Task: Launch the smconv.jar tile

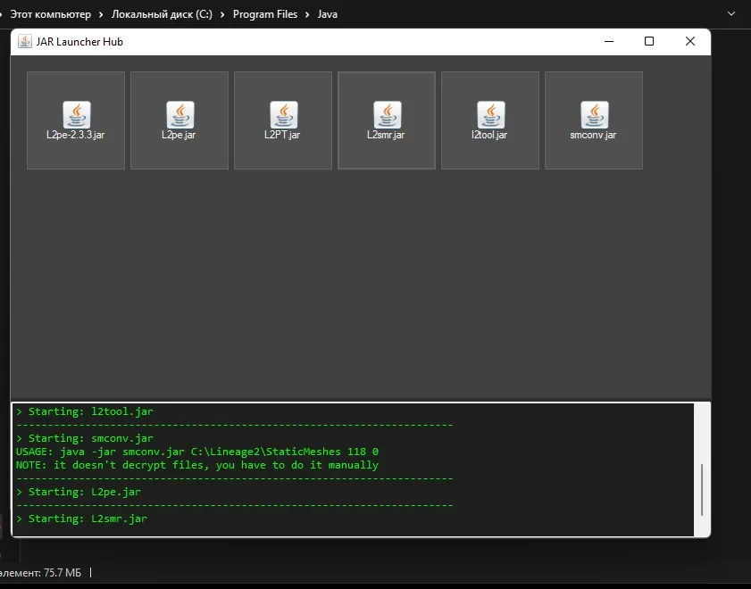Action: click(594, 120)
